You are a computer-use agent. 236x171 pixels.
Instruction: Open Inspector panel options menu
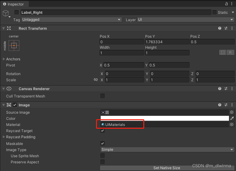(232, 4)
